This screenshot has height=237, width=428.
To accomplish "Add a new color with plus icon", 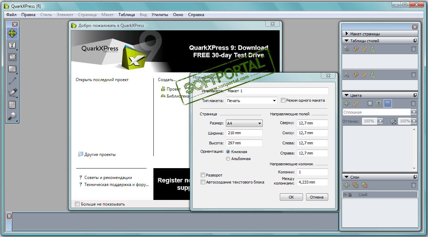I will tap(347, 103).
